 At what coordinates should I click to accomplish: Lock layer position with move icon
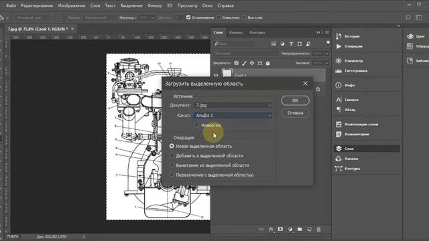[252, 63]
